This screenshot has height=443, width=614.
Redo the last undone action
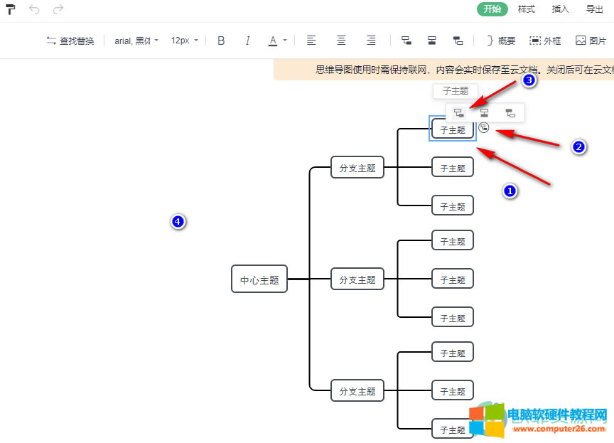(58, 9)
